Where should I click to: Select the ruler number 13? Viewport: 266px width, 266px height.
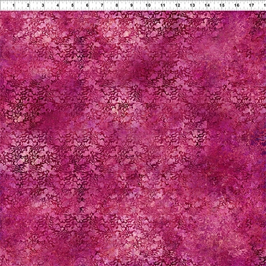pos(193,5)
